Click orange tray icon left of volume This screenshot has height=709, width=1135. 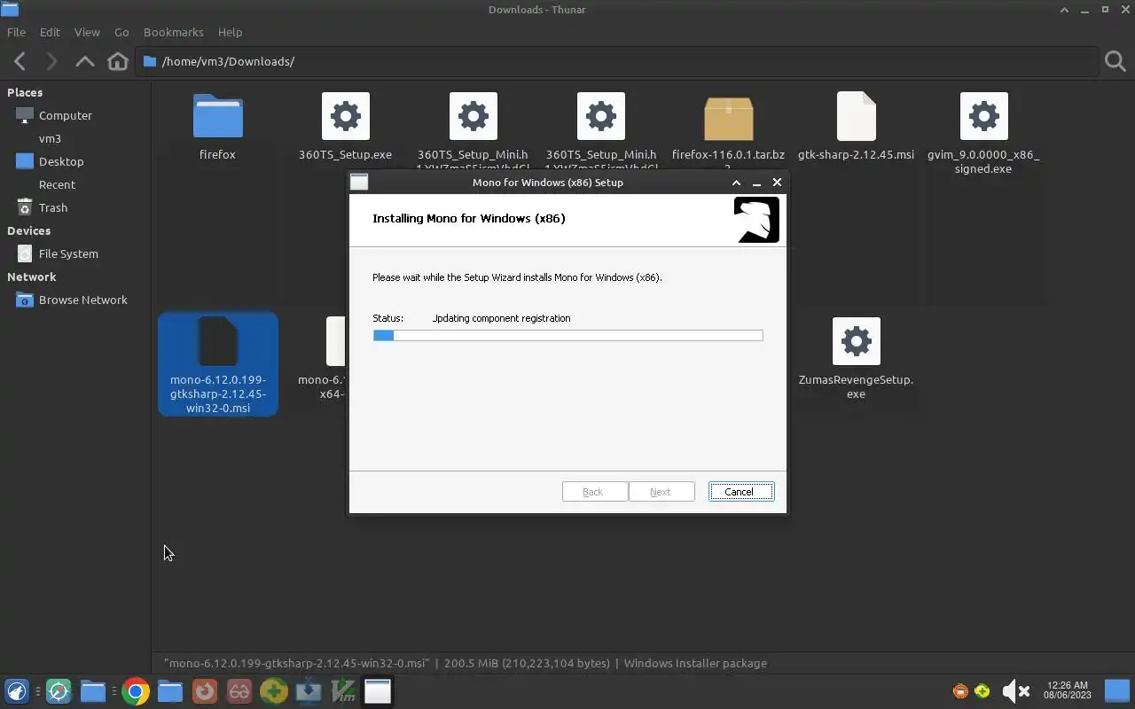(x=960, y=691)
